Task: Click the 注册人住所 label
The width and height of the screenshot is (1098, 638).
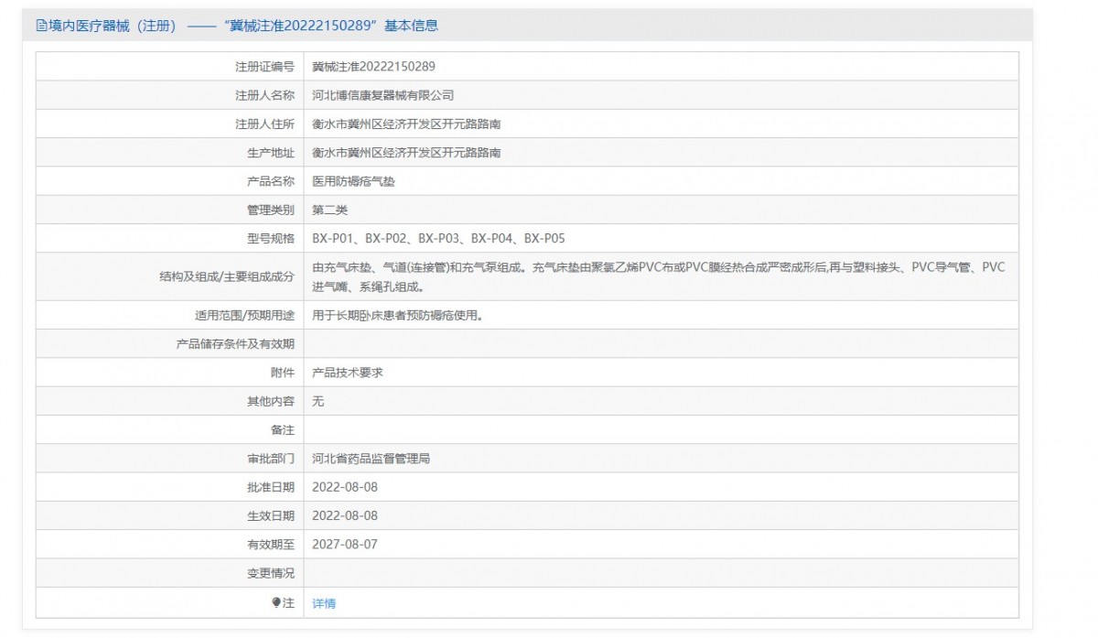Action: point(265,124)
